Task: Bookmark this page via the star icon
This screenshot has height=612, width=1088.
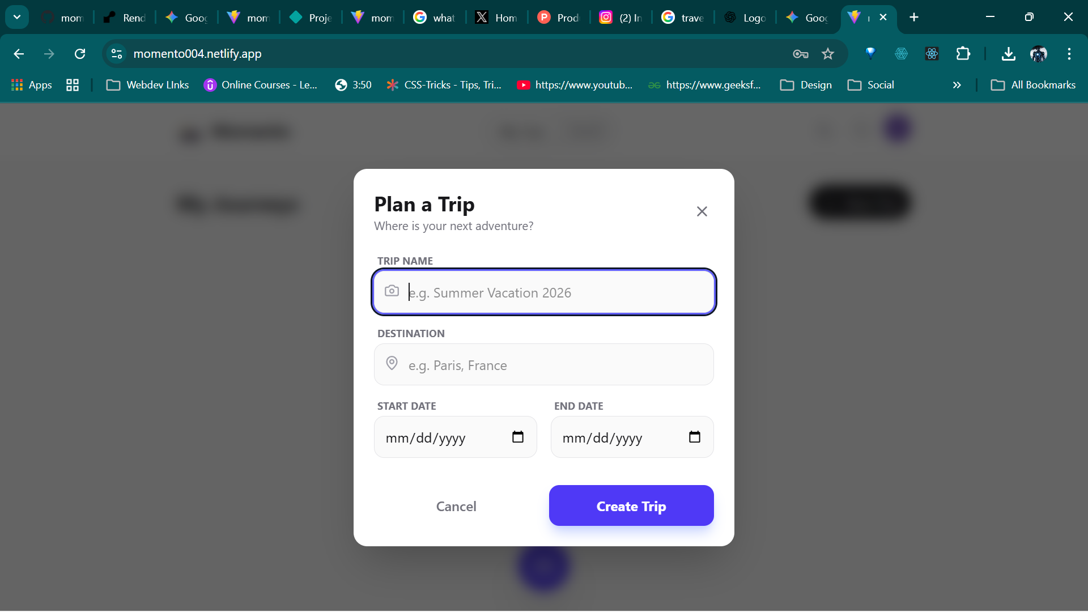Action: pos(828,54)
